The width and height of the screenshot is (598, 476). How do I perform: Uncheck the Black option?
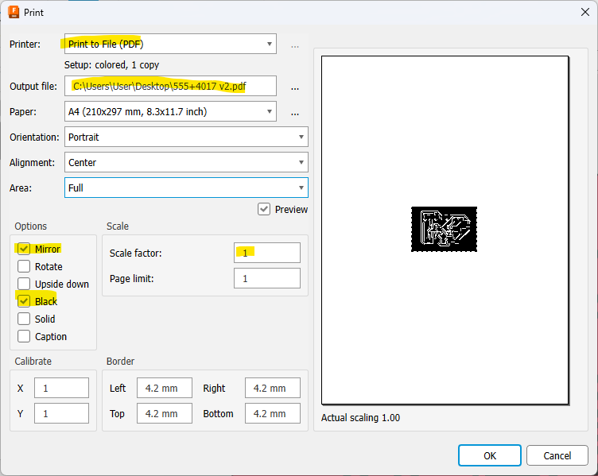click(24, 302)
